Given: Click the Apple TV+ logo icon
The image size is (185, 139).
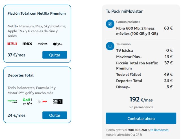Looking at the screenshot, I should click(x=58, y=44).
